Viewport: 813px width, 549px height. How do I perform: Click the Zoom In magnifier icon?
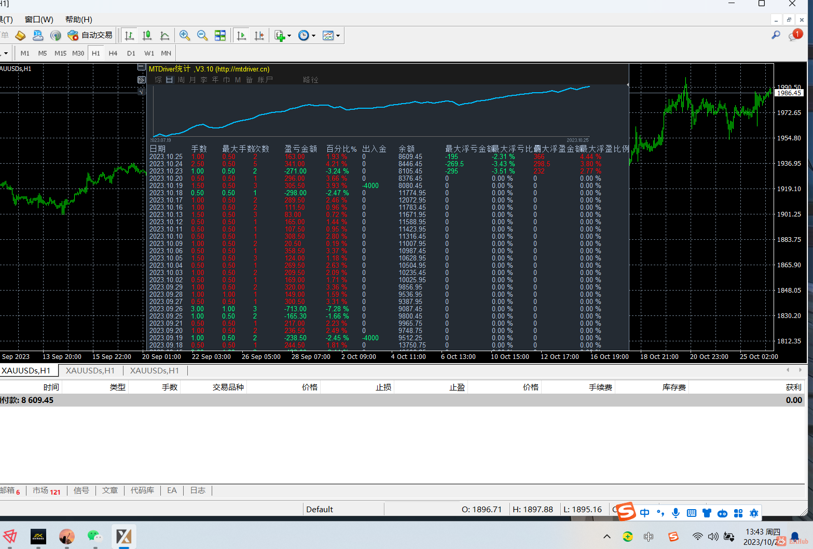184,35
